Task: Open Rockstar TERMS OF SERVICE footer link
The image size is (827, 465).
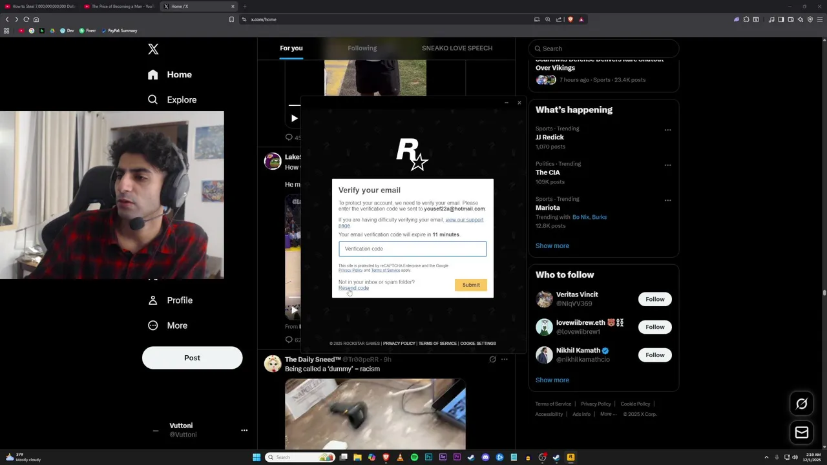Action: point(437,344)
